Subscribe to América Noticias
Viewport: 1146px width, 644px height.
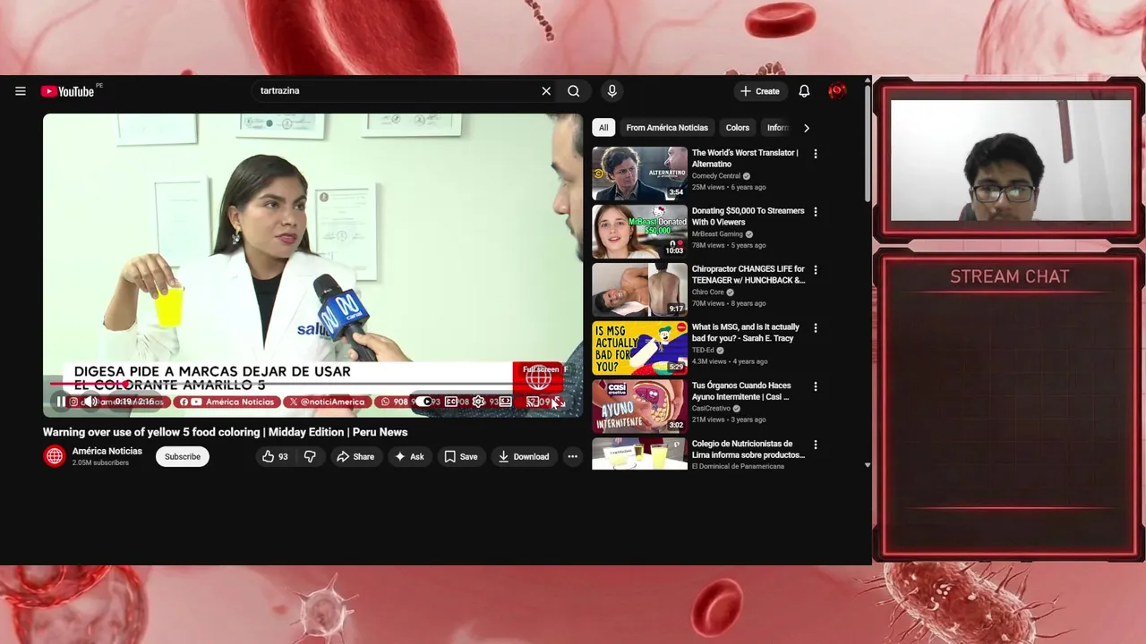pos(183,457)
